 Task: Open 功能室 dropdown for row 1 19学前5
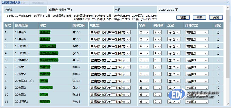[x=110, y=32]
